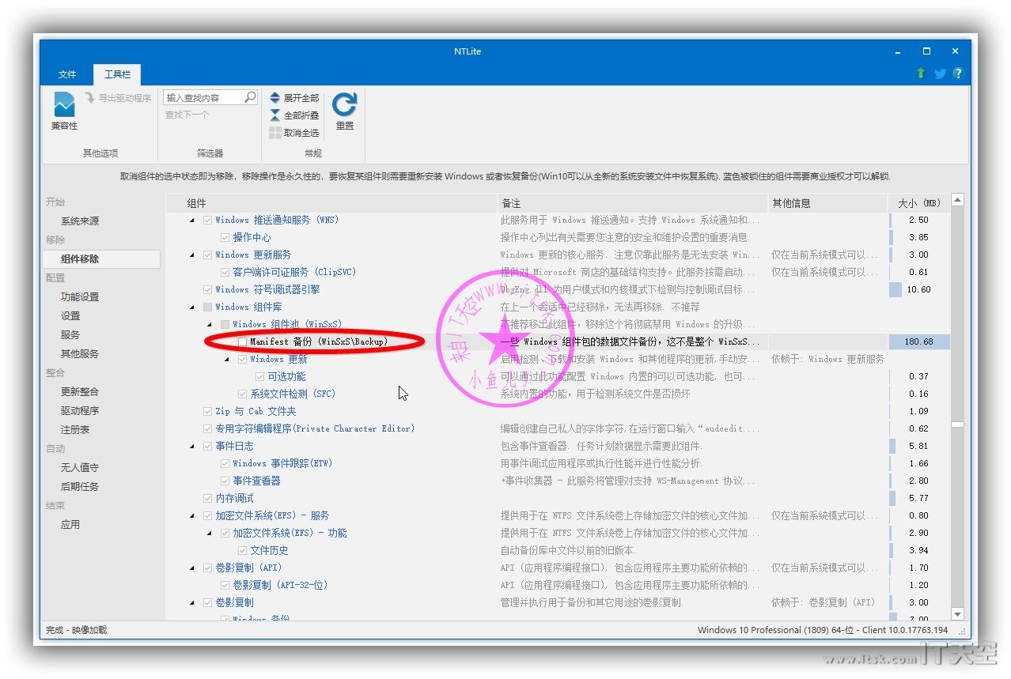Sort by the 大小 (MB) column header
The height and width of the screenshot is (679, 1011).
[x=918, y=203]
